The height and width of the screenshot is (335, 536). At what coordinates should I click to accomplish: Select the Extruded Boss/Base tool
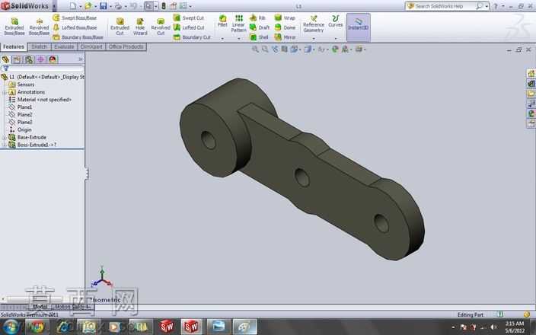(x=14, y=27)
